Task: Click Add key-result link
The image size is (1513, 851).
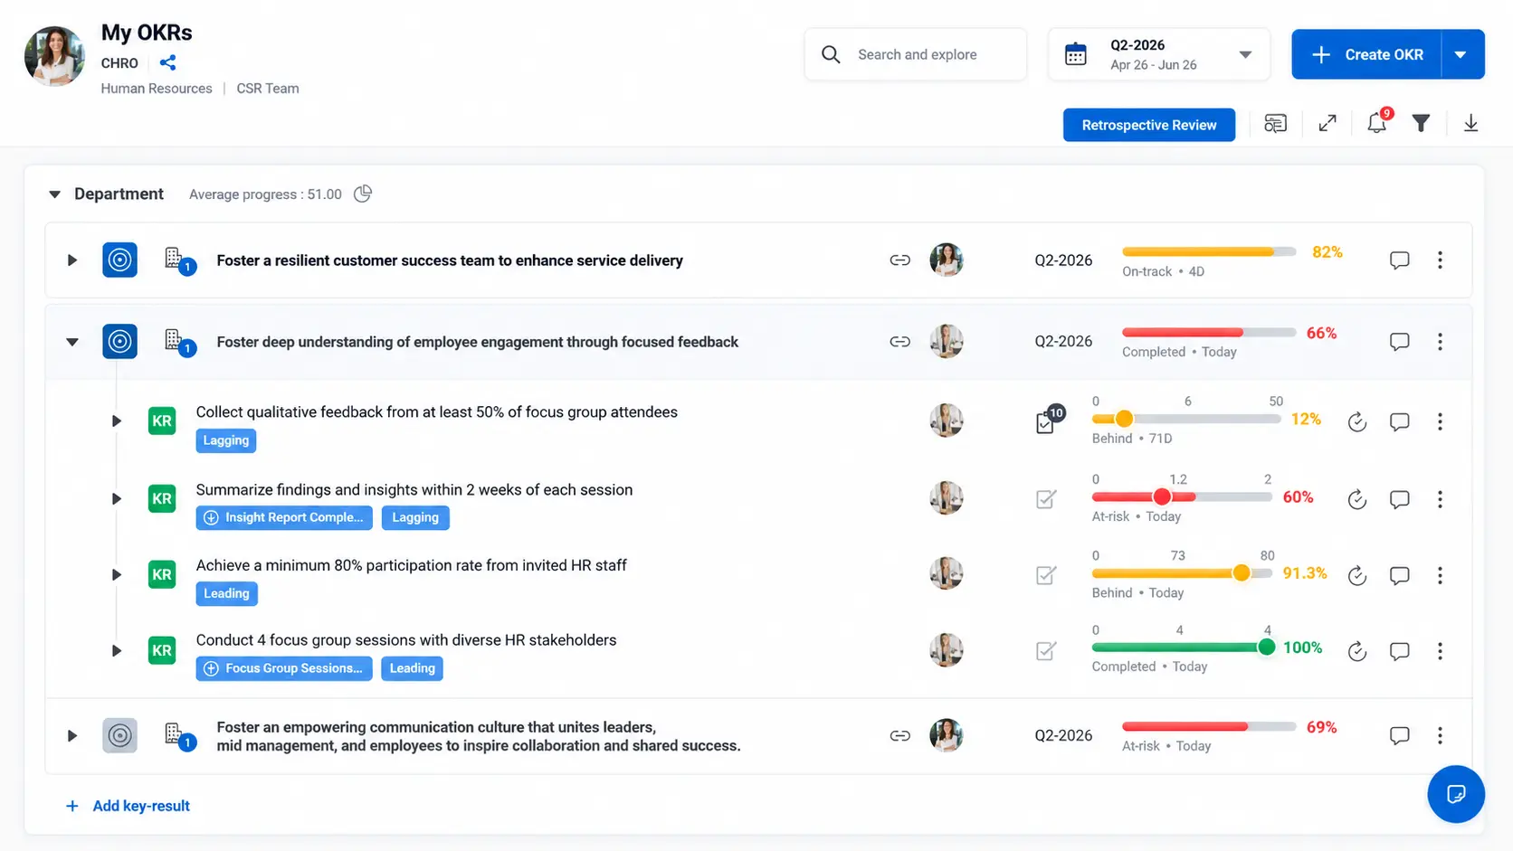Action: [x=128, y=806]
